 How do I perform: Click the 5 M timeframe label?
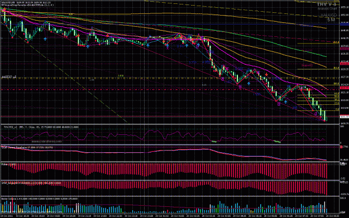[331, 20]
